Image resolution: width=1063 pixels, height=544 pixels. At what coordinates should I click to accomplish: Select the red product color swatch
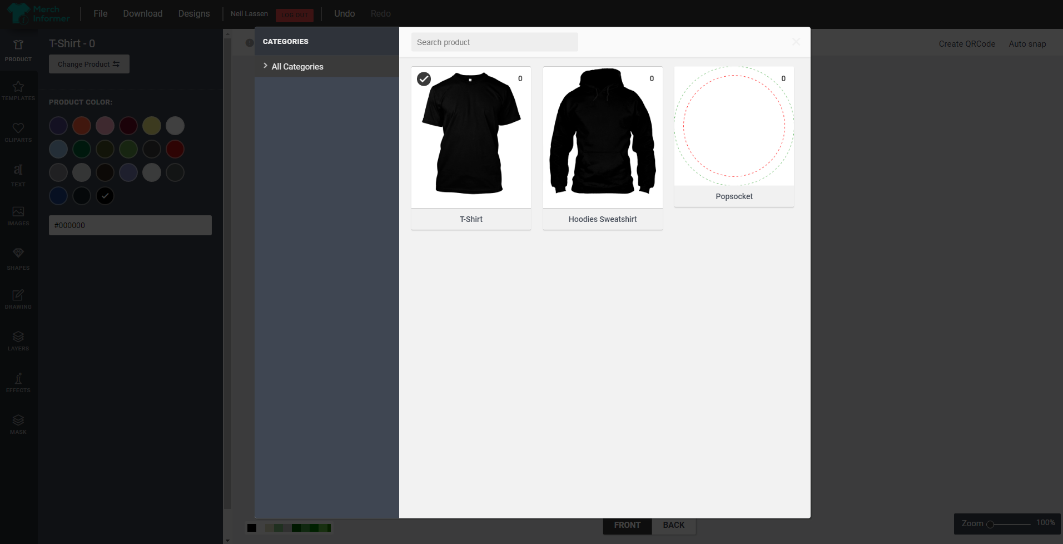point(175,149)
